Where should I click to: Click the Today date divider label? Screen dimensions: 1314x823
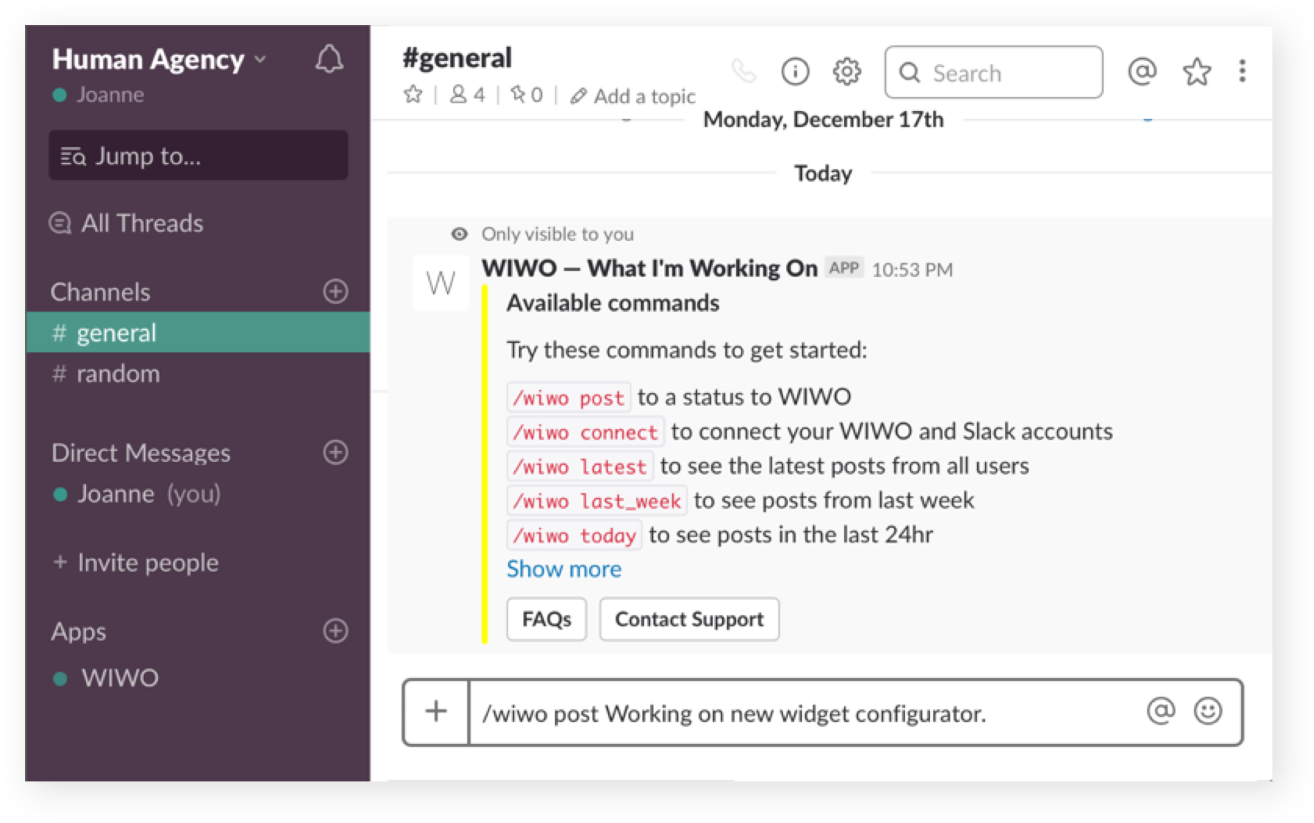click(823, 173)
